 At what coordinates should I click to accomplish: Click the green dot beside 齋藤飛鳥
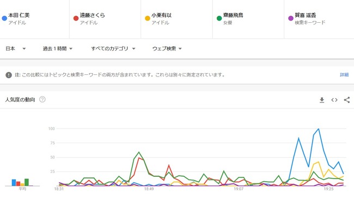tap(219, 18)
